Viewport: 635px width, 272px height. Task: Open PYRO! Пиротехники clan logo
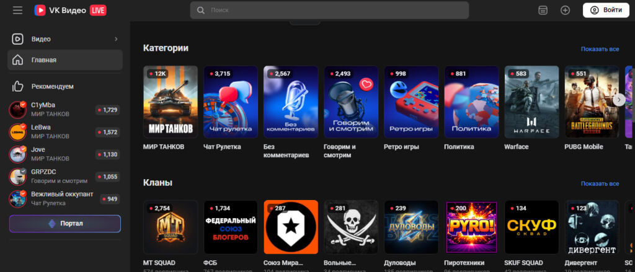click(x=471, y=227)
